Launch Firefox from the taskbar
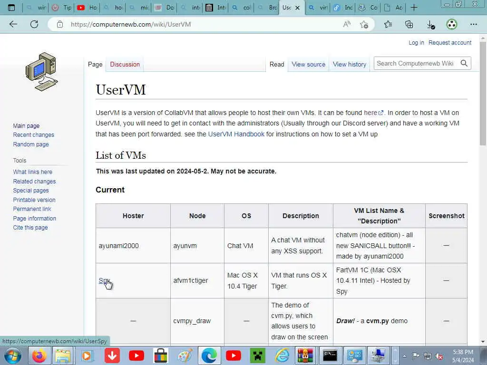 point(39,355)
